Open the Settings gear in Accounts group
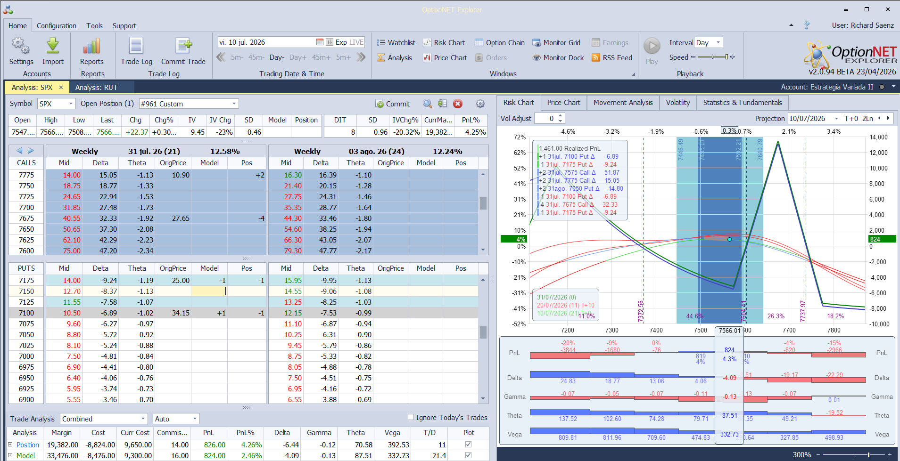This screenshot has width=900, height=461. click(21, 46)
